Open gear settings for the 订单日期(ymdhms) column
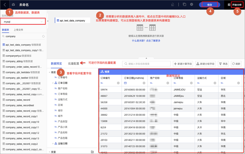This screenshot has height=154, width=245. pos(144,83)
